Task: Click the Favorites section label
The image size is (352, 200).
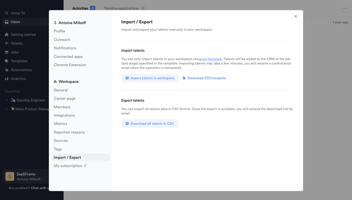Action: pyautogui.click(x=12, y=91)
